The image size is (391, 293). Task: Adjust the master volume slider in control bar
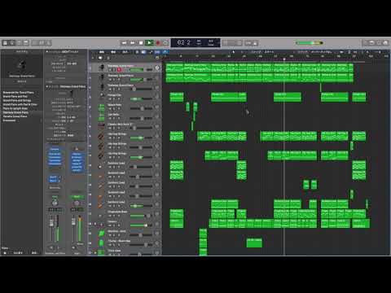(310, 43)
